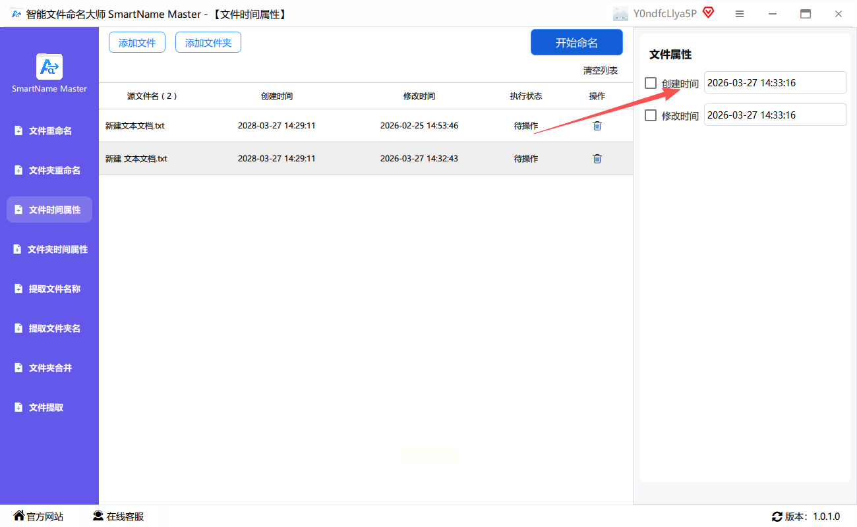
Task: Click the 创建时间 date input field
Action: [775, 82]
